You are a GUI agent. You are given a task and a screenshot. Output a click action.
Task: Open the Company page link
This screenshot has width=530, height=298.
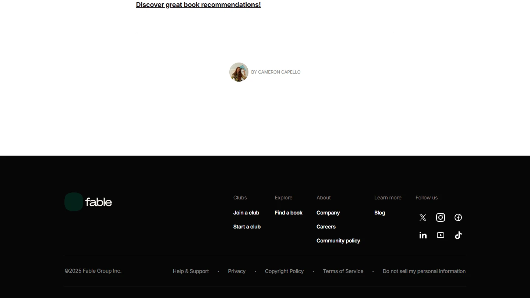(x=328, y=213)
